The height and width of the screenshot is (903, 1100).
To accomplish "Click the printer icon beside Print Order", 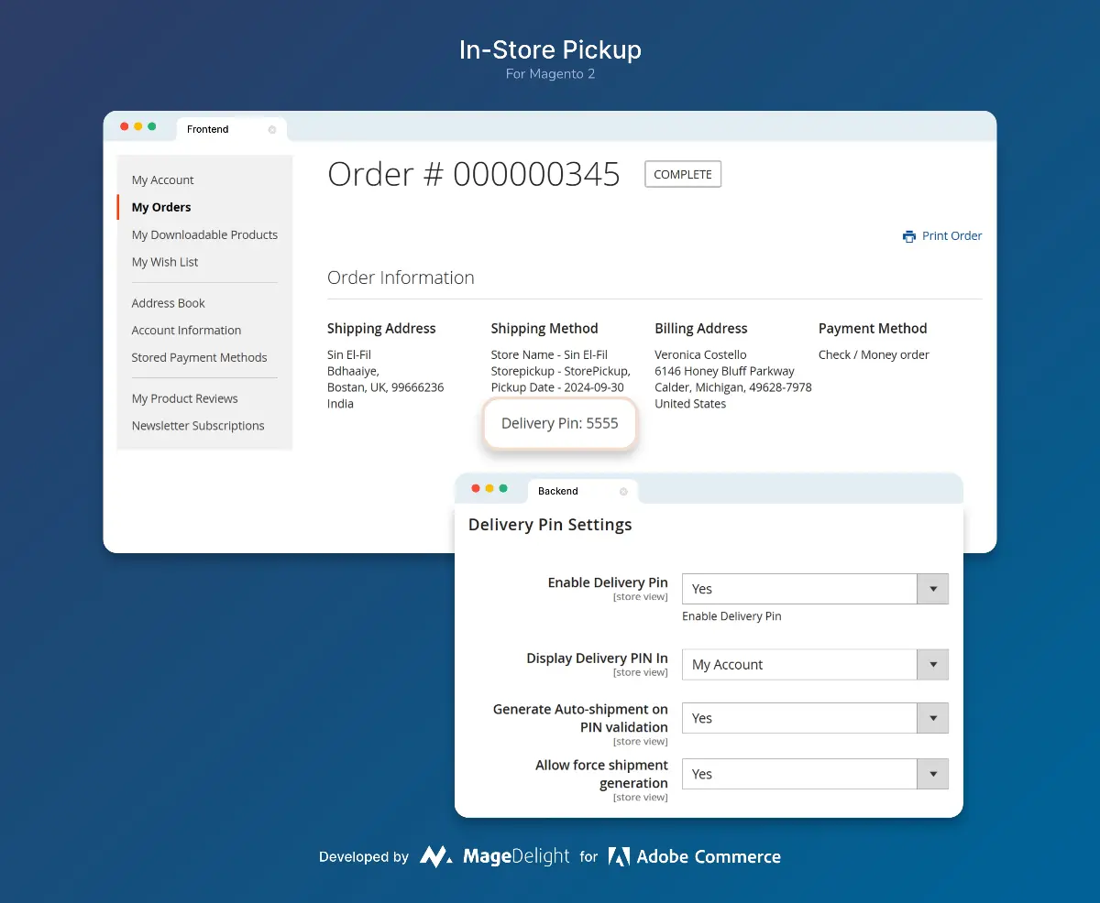I will (x=908, y=236).
